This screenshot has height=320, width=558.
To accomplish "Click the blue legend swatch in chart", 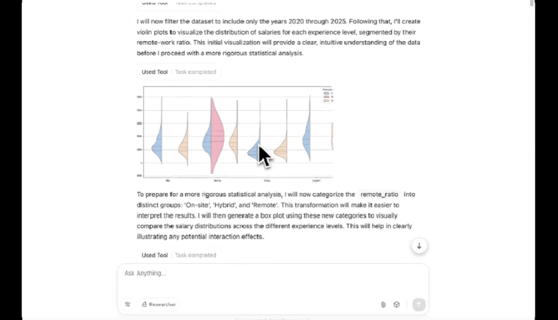I will pyautogui.click(x=326, y=93).
